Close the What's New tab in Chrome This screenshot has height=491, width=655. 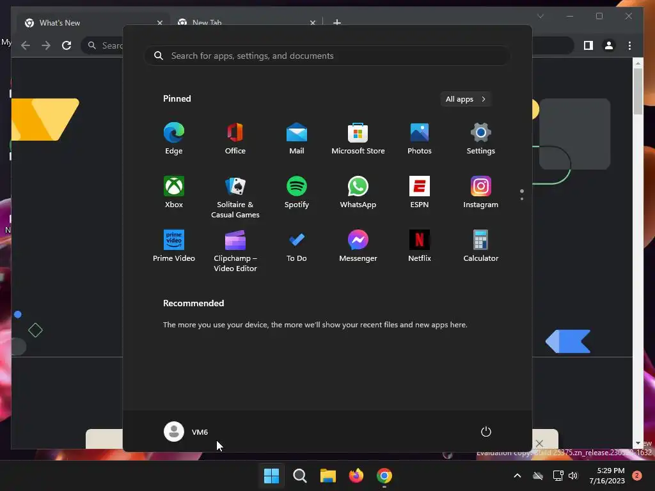point(159,22)
